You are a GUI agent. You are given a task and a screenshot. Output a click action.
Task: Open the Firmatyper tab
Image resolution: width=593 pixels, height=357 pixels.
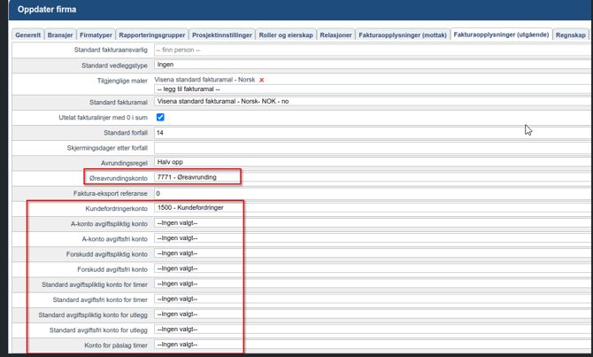coord(96,35)
